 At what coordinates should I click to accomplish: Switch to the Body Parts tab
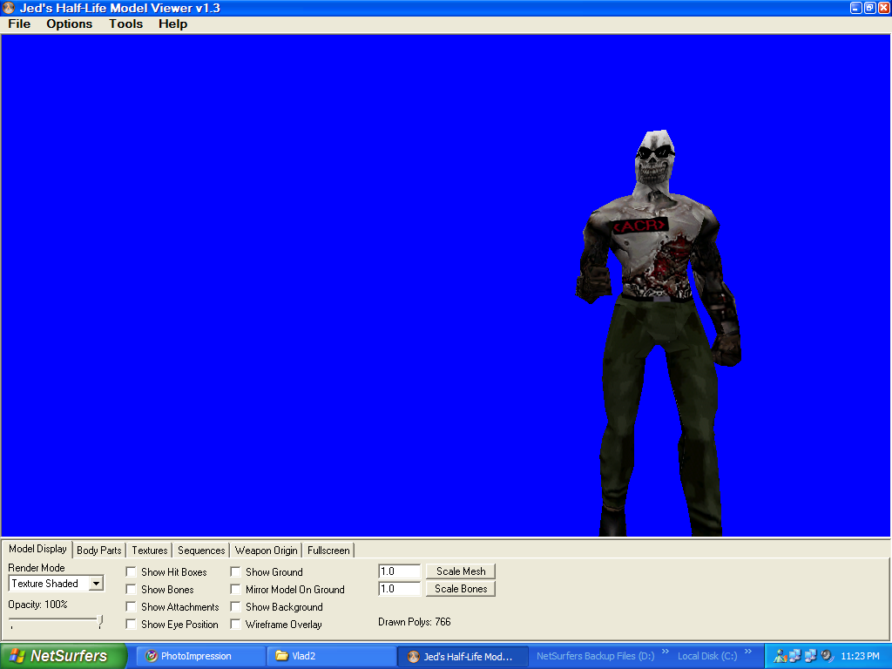tap(99, 551)
